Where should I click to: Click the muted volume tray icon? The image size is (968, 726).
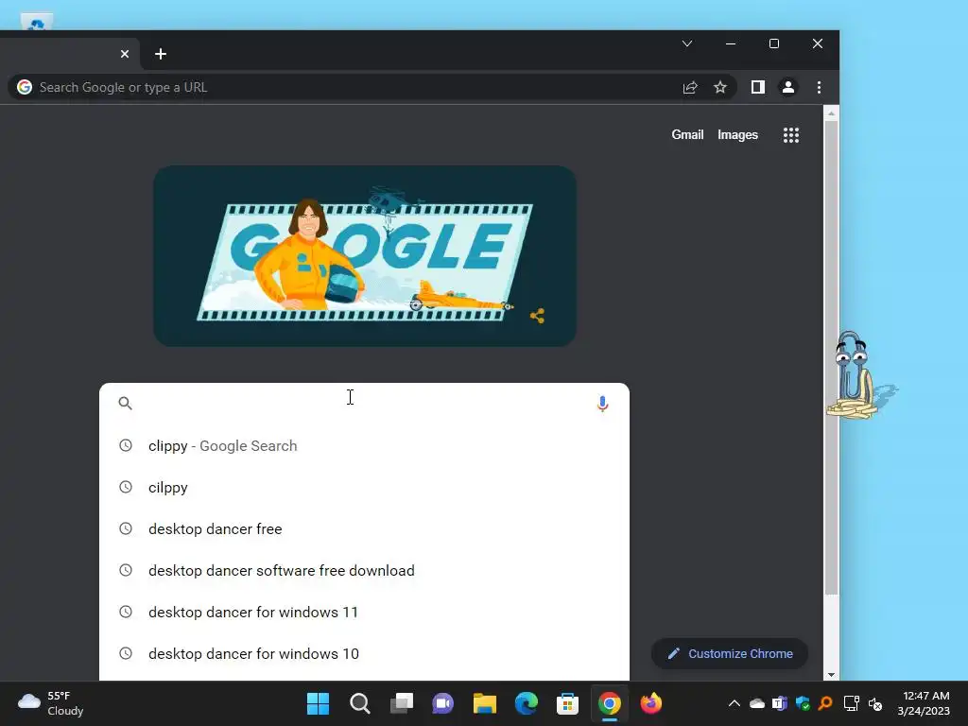[874, 703]
